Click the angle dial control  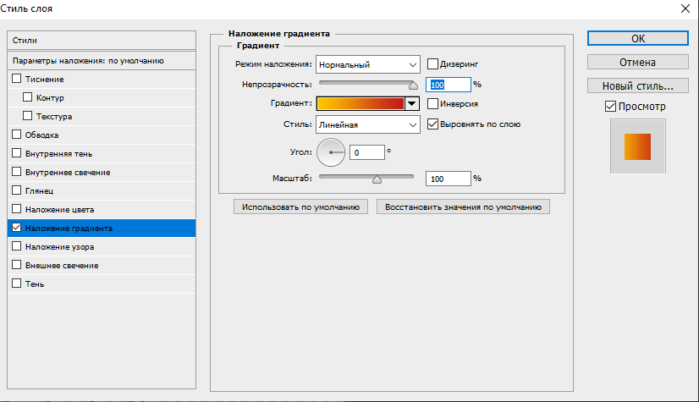(331, 152)
